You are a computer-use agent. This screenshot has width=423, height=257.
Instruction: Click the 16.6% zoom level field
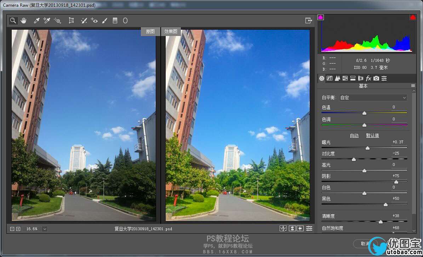(x=32, y=229)
